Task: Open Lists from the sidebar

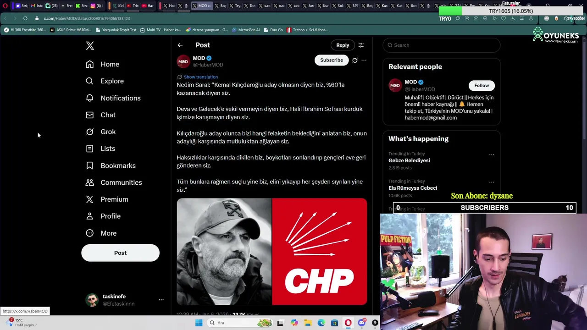Action: (x=100, y=148)
